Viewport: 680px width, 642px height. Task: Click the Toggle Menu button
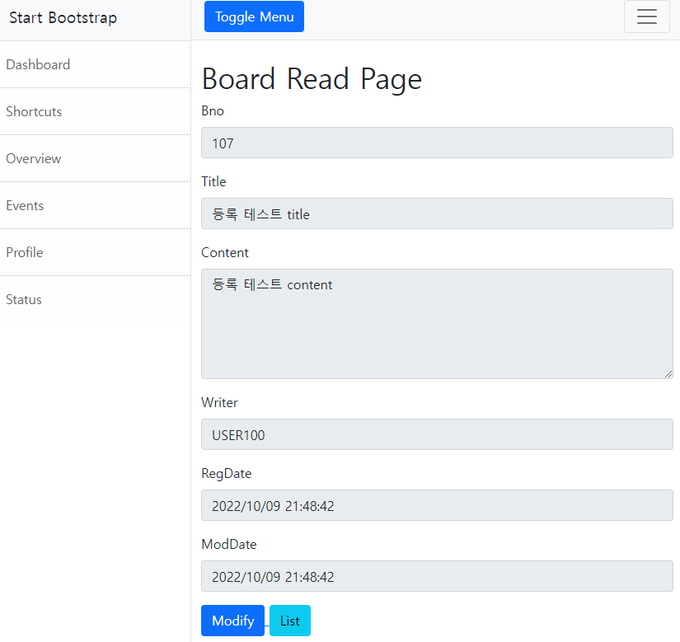click(254, 16)
